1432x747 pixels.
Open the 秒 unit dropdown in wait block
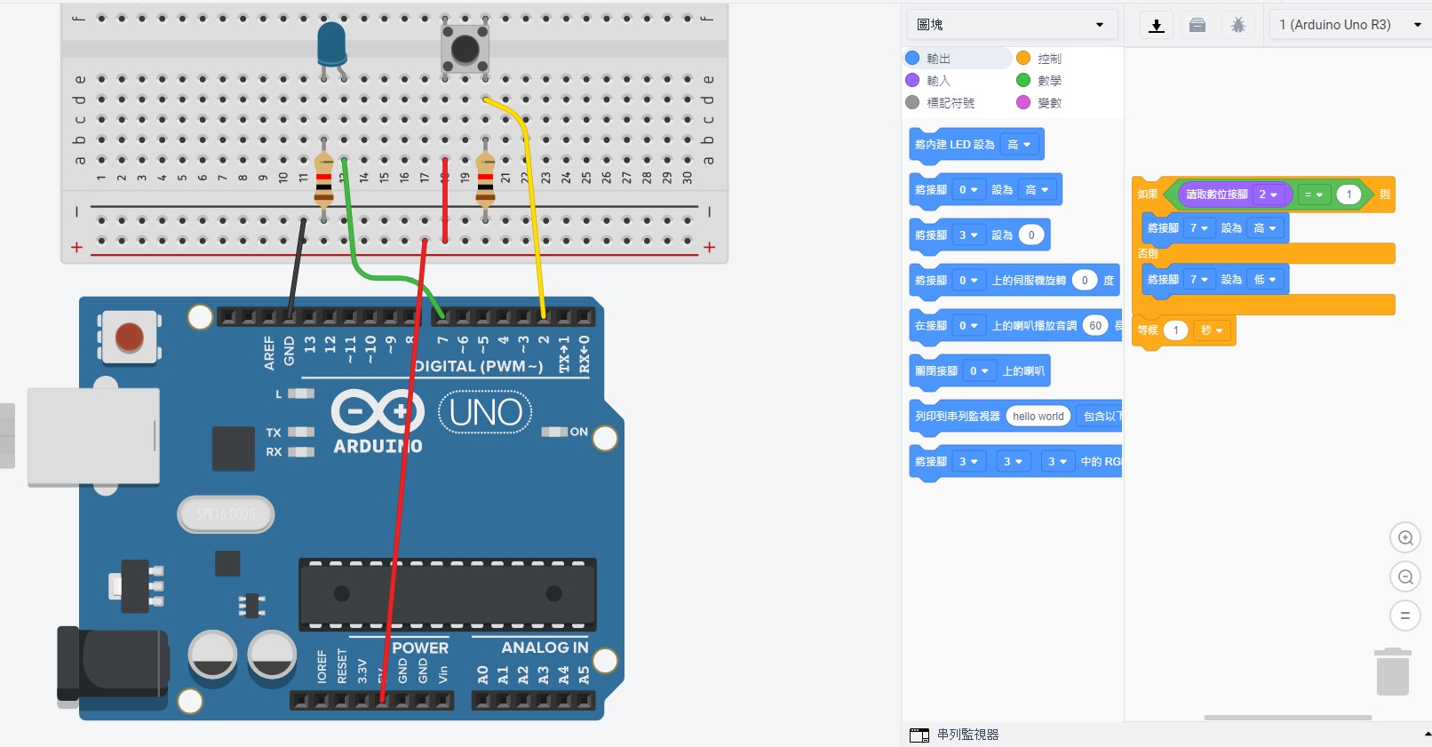click(x=1213, y=330)
